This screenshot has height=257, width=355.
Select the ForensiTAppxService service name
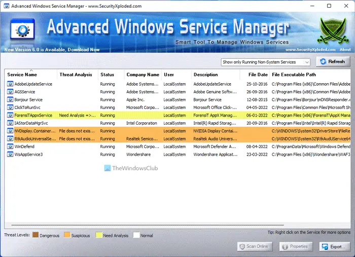click(x=33, y=115)
